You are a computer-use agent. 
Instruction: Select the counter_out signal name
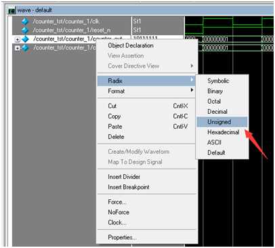(x=78, y=39)
